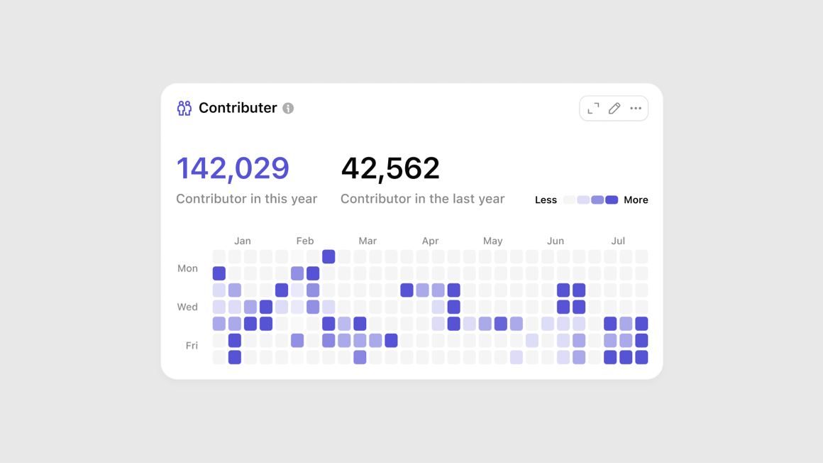Click the Contributer people icon
This screenshot has width=823, height=463.
click(184, 108)
